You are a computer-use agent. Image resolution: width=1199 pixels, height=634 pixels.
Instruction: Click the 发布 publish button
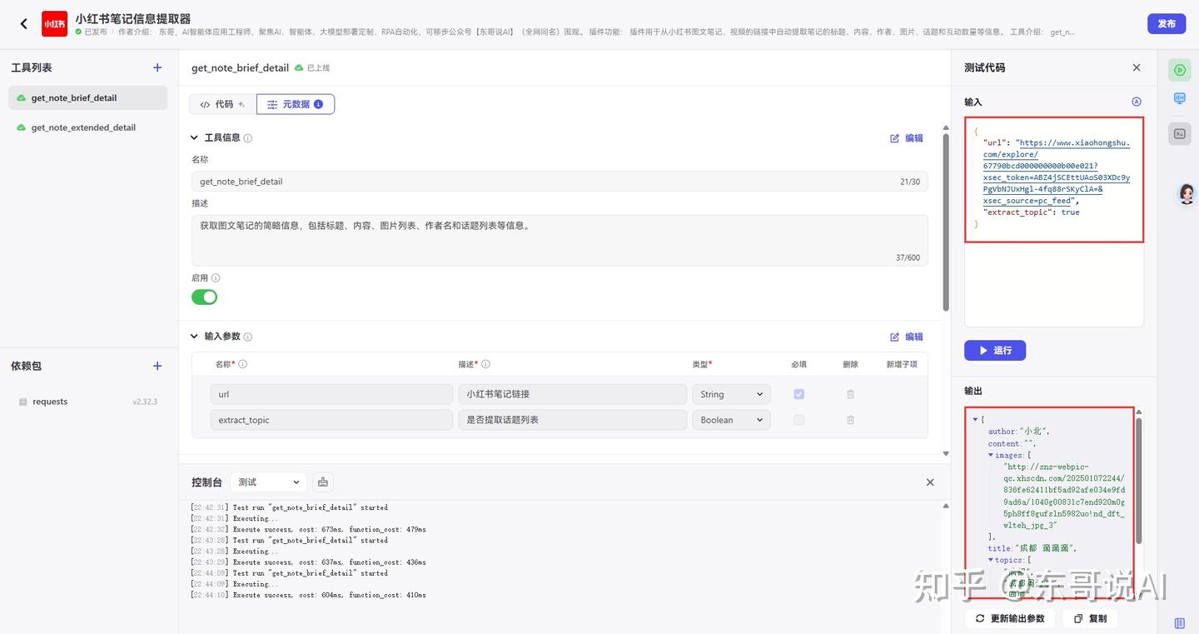click(x=1167, y=24)
